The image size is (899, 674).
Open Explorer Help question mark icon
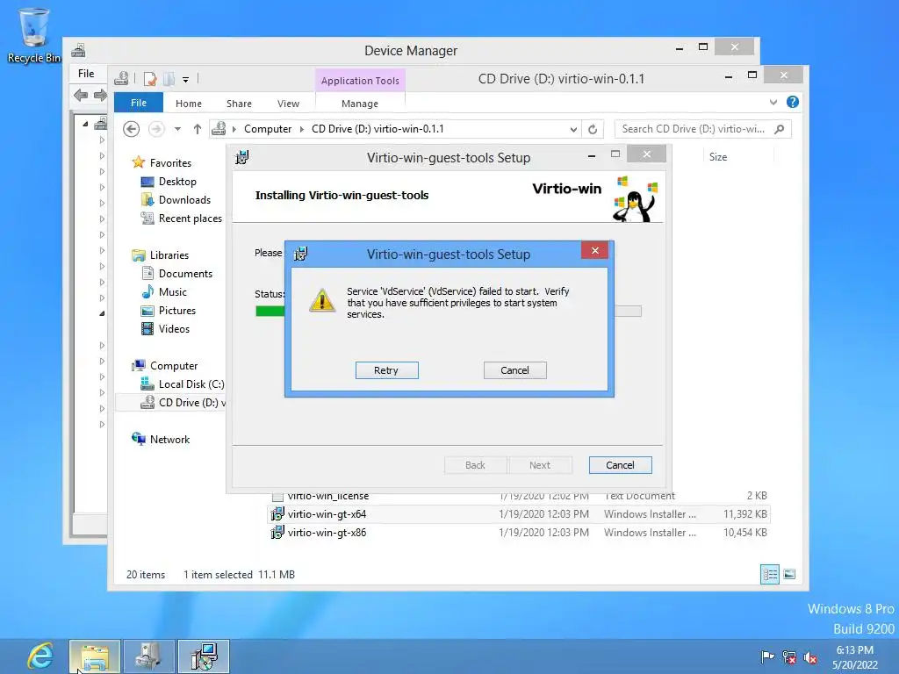[x=793, y=102]
